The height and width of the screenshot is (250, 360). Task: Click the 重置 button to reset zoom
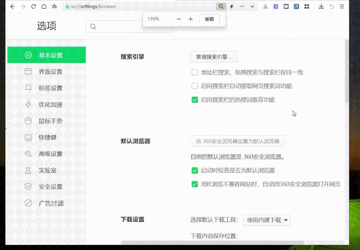pos(209,19)
